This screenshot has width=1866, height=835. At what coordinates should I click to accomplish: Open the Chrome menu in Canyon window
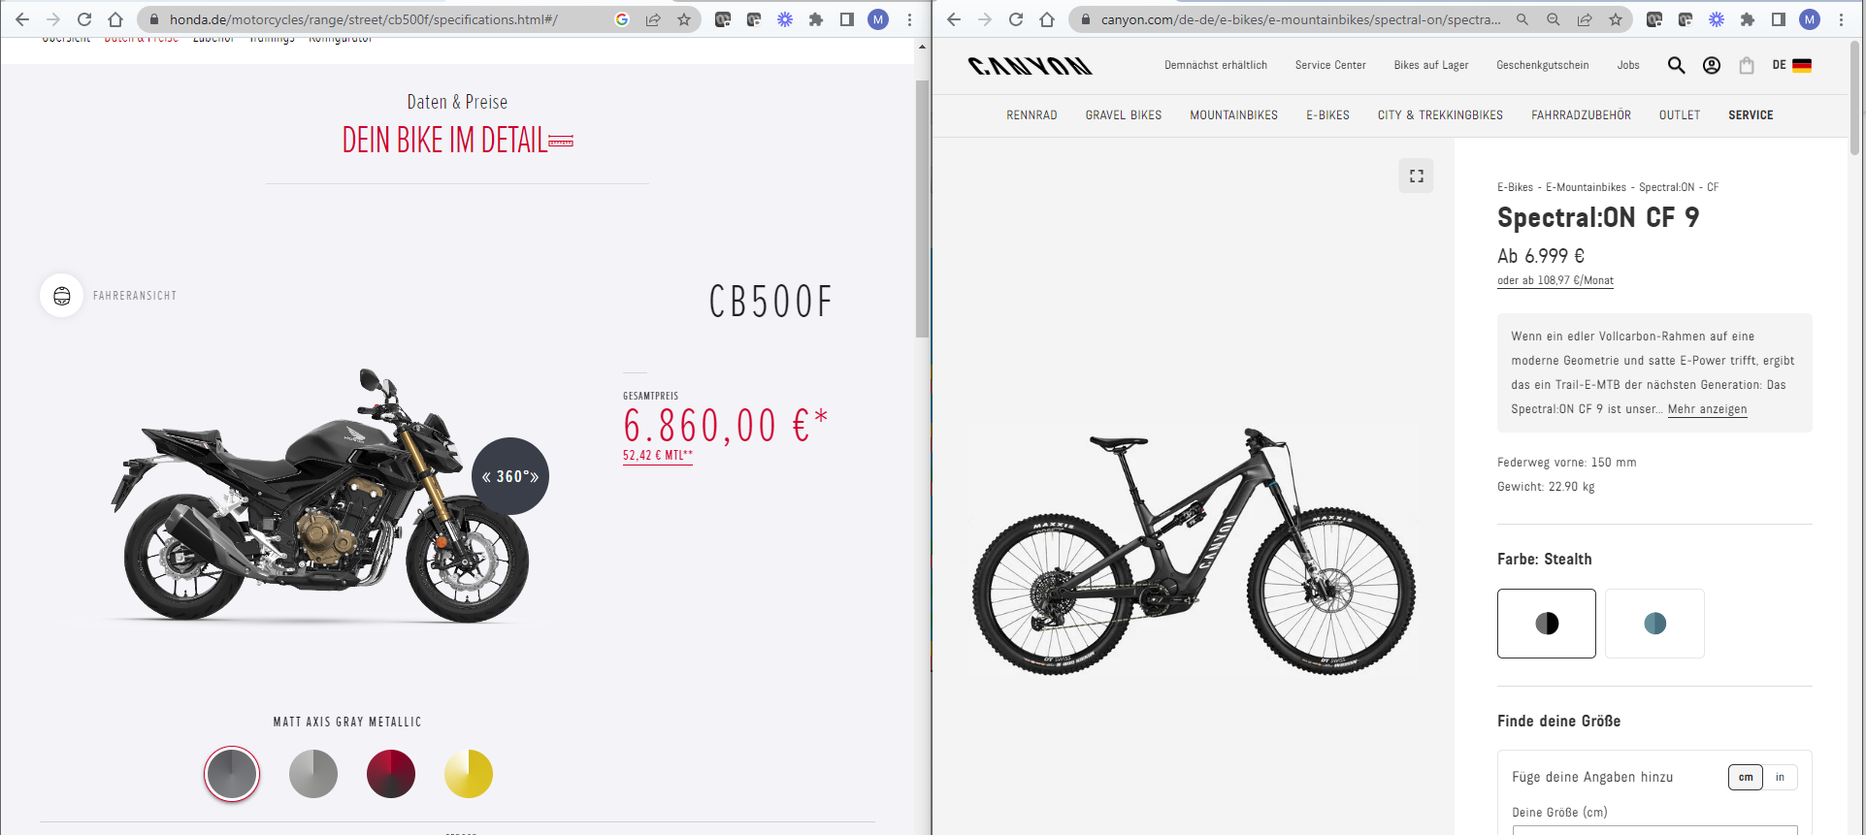coord(1841,19)
